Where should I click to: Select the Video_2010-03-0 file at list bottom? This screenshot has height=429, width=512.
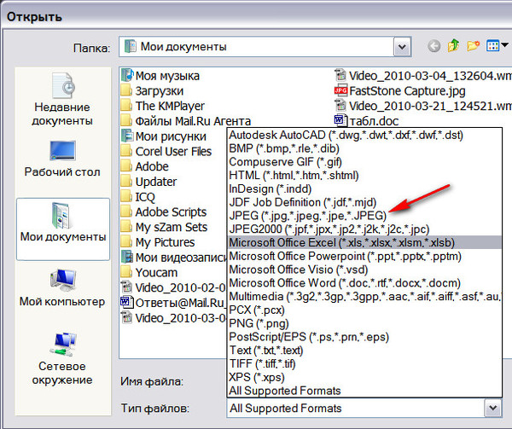(x=173, y=318)
